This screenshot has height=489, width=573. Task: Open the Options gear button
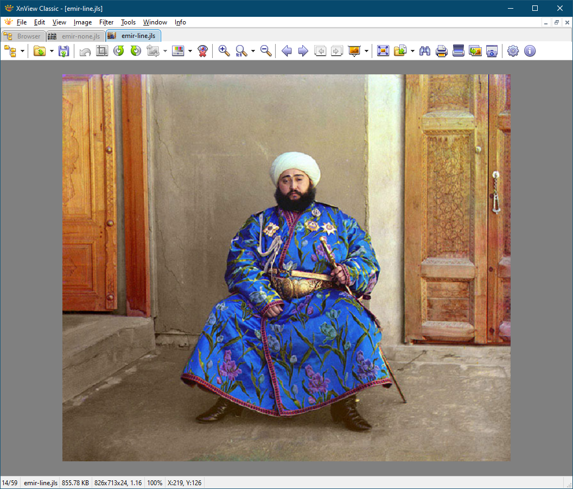[513, 51]
